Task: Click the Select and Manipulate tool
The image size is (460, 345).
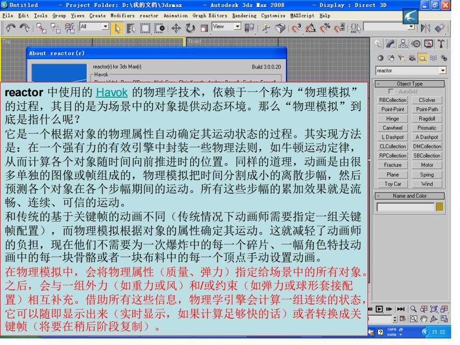Action: point(266,29)
